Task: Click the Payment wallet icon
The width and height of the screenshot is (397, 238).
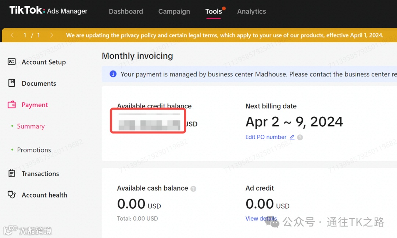Action: click(12, 104)
